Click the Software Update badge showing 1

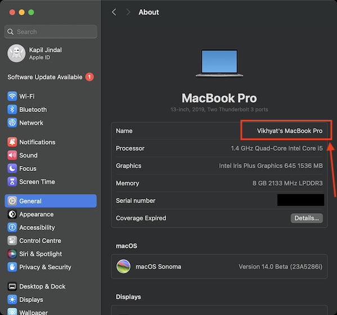pyautogui.click(x=89, y=77)
